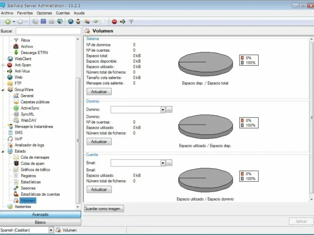Click Actualizar in Cuenta section
Image resolution: width=314 pixels, height=235 pixels.
pos(99,190)
